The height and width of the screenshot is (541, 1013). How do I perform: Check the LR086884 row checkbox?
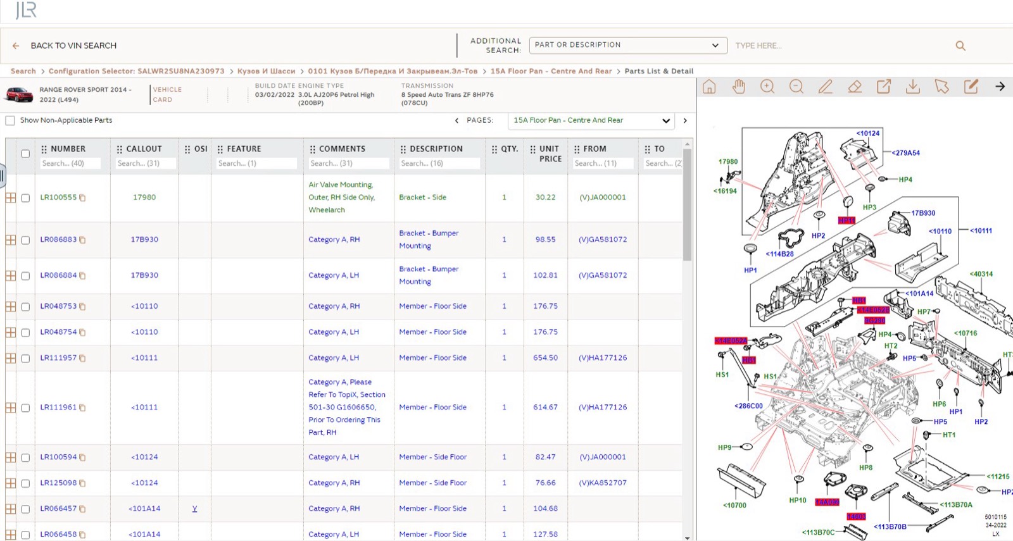[x=25, y=276]
